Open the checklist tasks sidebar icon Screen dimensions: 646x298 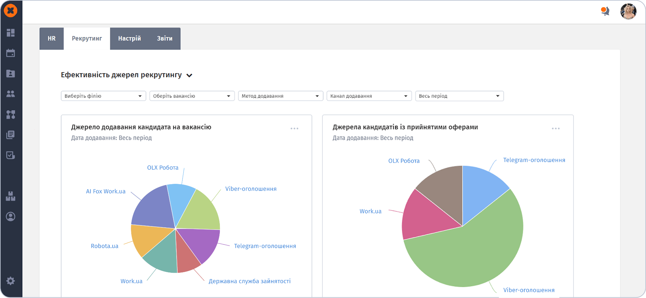coord(11,155)
